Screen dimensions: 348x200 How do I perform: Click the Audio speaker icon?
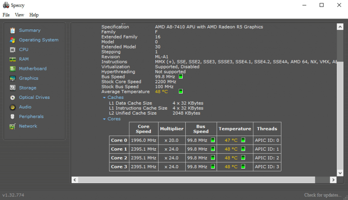[13, 107]
